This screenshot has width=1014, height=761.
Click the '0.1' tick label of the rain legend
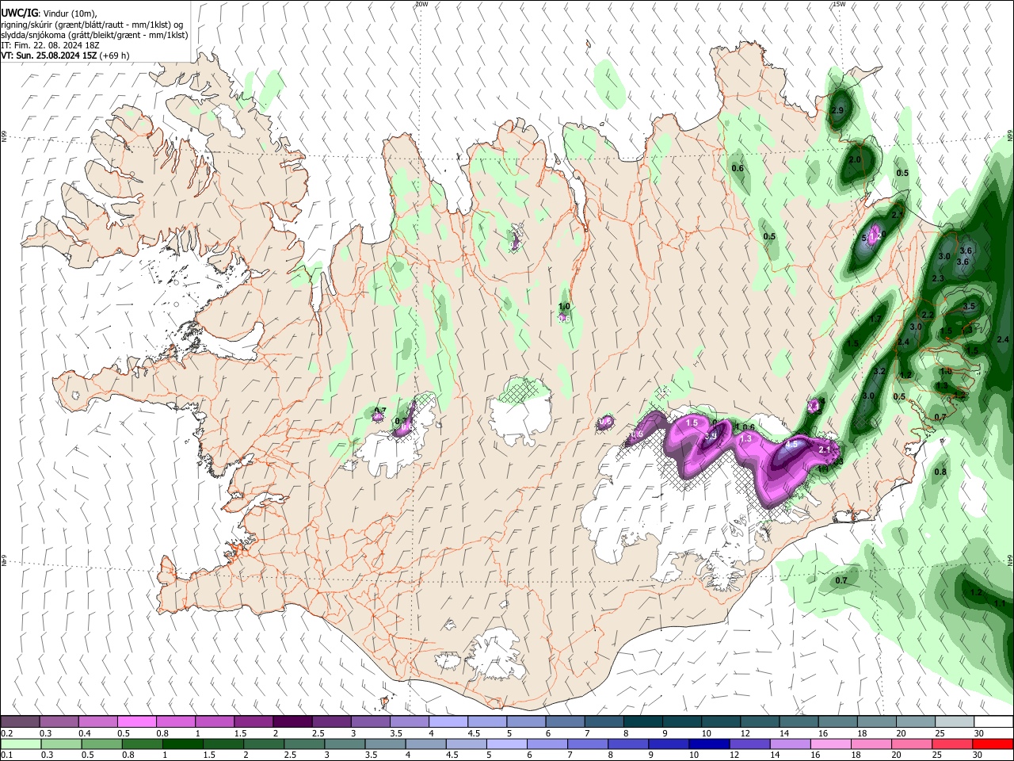(7, 755)
